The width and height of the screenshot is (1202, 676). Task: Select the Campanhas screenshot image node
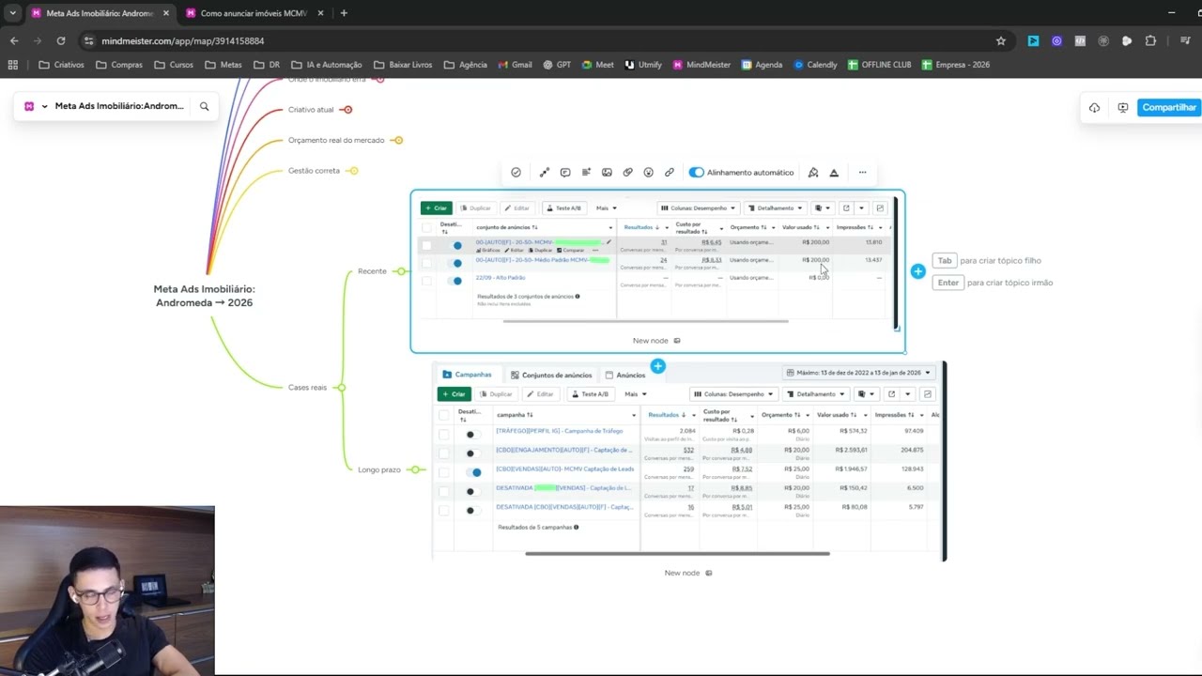[x=688, y=460]
